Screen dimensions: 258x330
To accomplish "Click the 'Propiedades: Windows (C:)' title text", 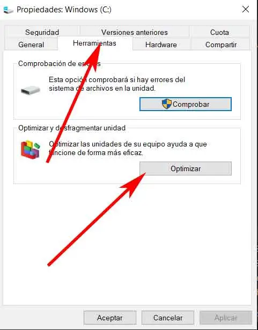I will 64,10.
